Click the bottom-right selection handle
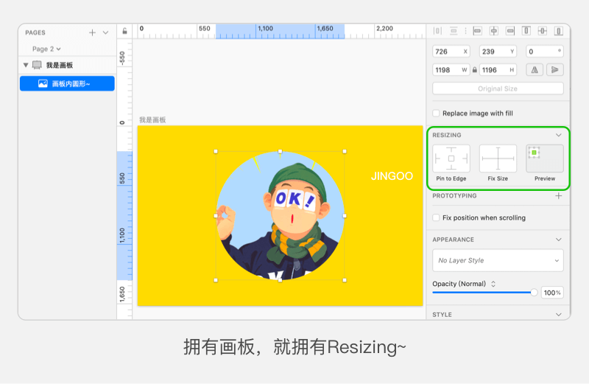This screenshot has width=589, height=384. [345, 280]
